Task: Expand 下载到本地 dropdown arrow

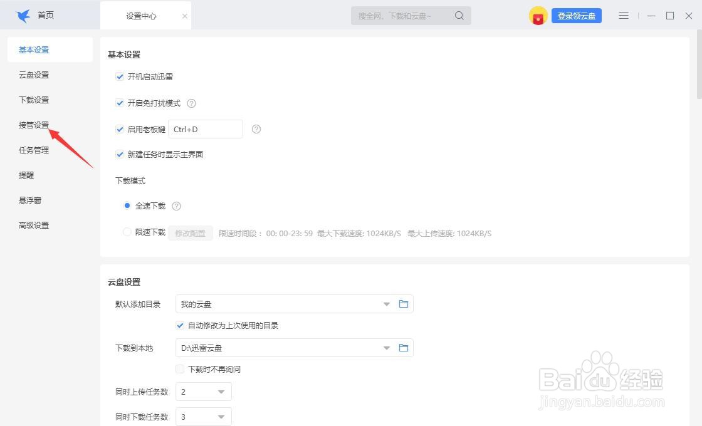Action: click(386, 348)
